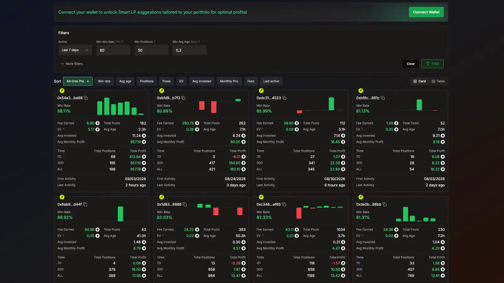This screenshot has height=283, width=504.
Task: Click EV help icon on card 0xdc31...4523
Action: pyautogui.click(x=263, y=130)
